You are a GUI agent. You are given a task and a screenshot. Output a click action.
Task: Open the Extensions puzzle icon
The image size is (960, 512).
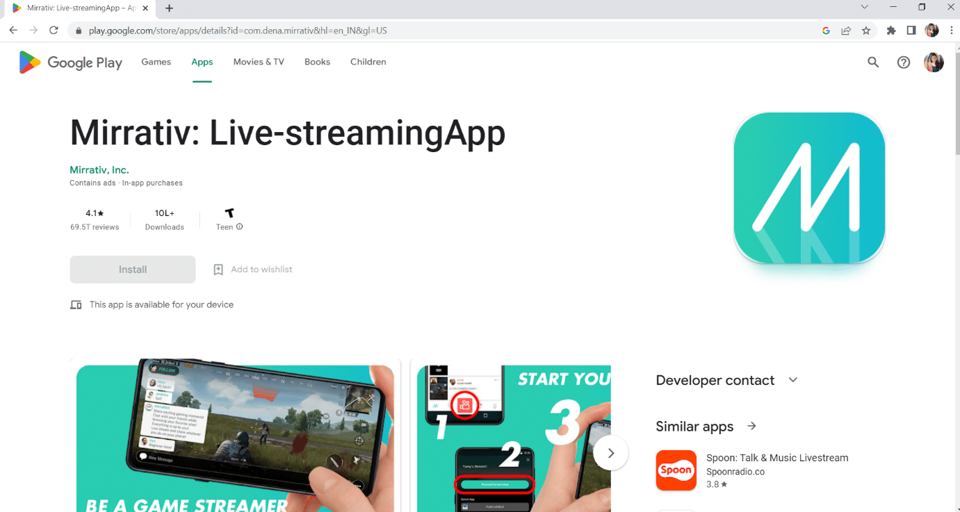coord(891,31)
